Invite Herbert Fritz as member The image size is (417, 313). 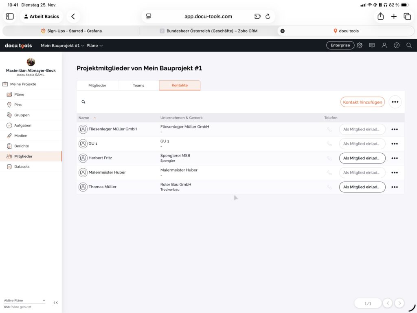(362, 158)
